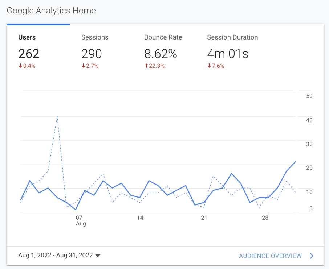
Task: Click the solid line endpoint on Aug 31
Action: [x=296, y=162]
